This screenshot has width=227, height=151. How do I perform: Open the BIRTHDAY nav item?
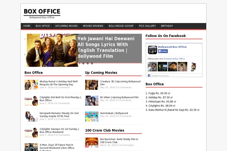point(167,26)
